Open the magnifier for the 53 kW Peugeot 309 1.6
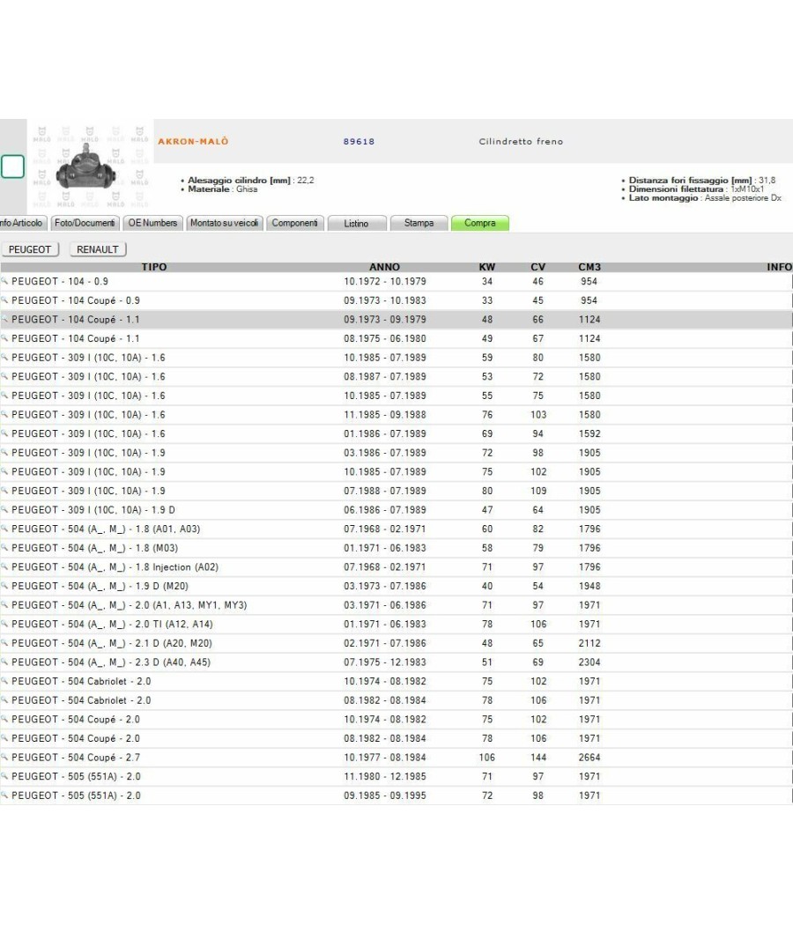The height and width of the screenshot is (925, 793). pyautogui.click(x=4, y=376)
